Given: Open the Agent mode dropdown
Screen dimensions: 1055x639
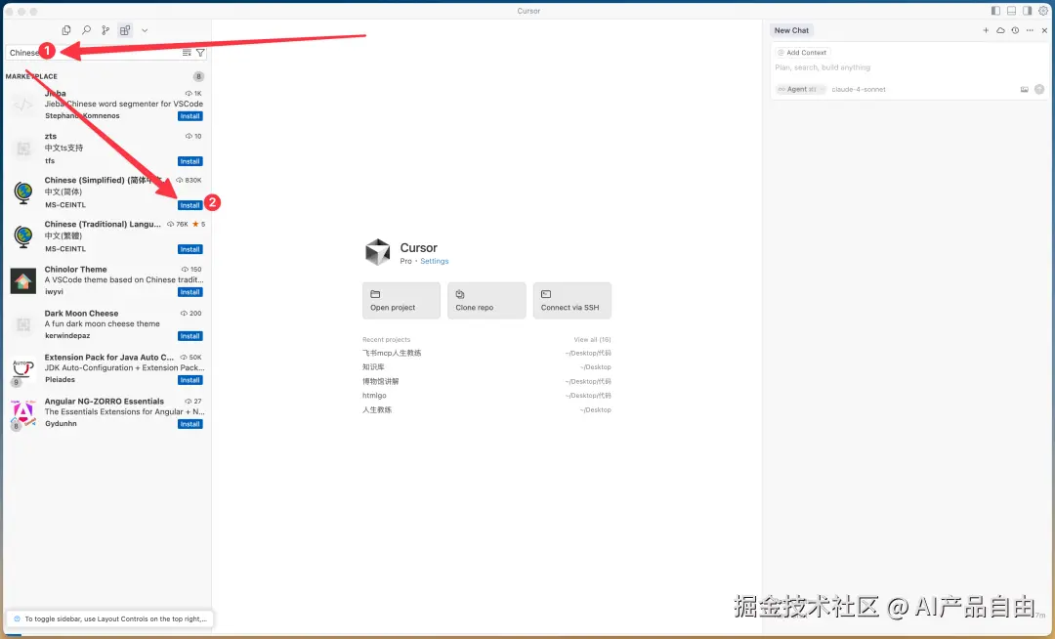Looking at the screenshot, I should tap(801, 90).
